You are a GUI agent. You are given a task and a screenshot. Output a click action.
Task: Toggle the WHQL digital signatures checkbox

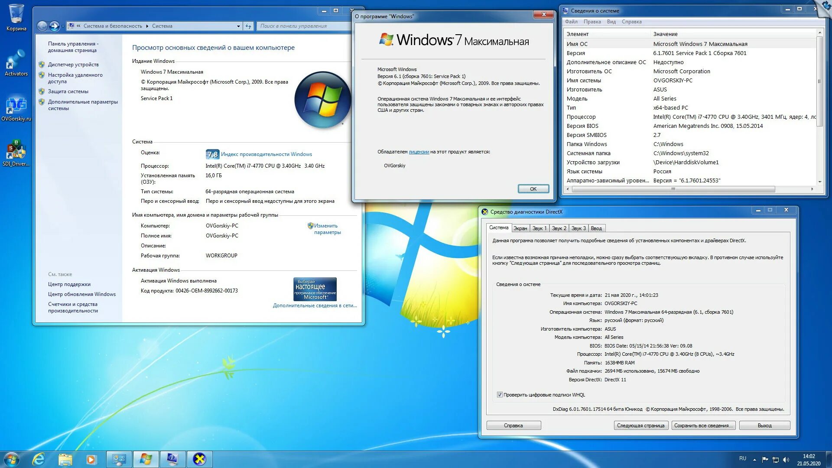(500, 395)
